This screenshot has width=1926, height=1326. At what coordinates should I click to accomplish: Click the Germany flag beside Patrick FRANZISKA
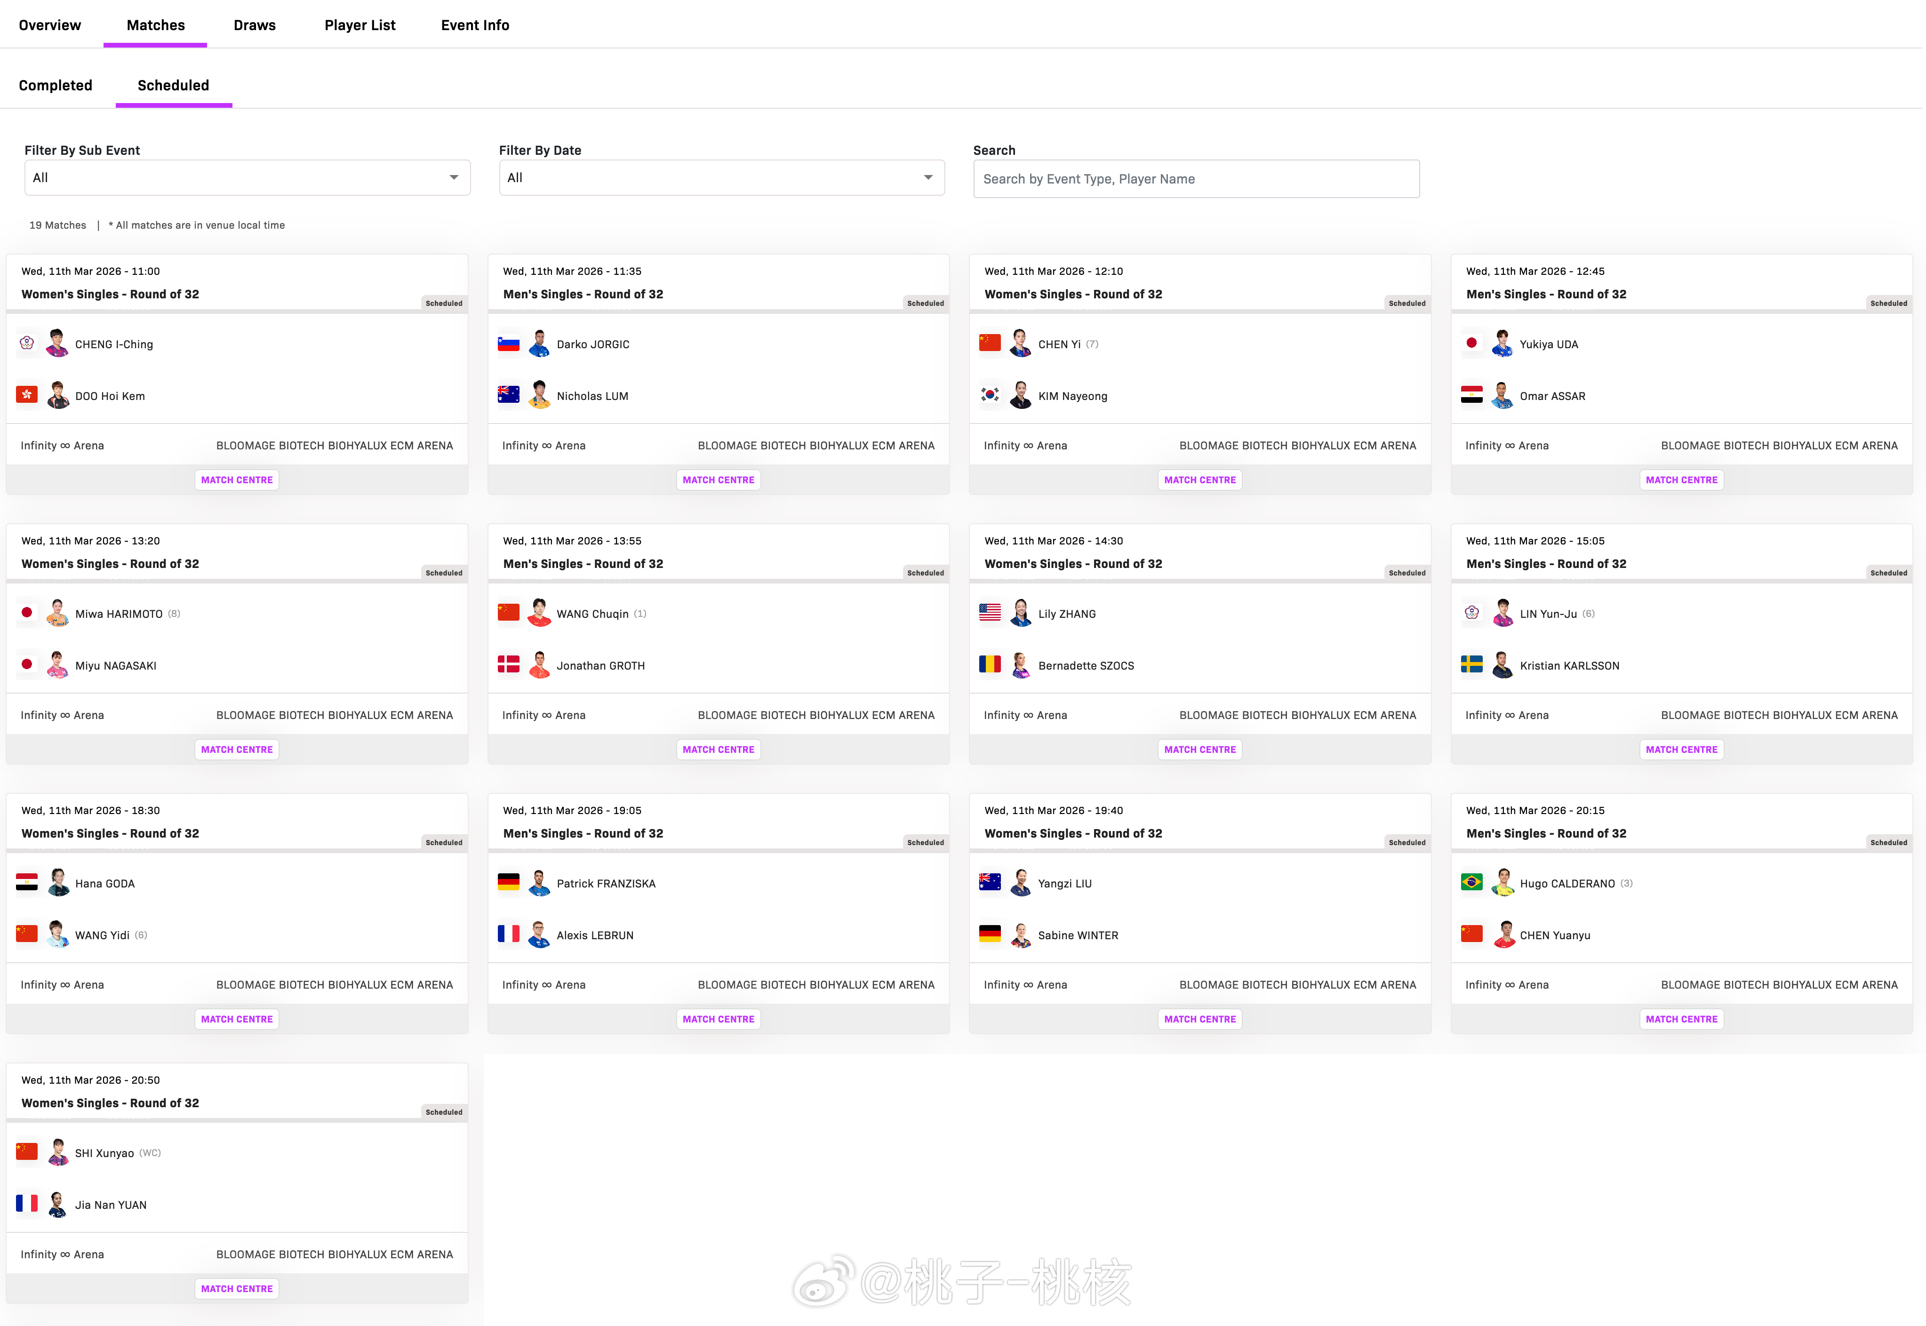click(x=509, y=882)
